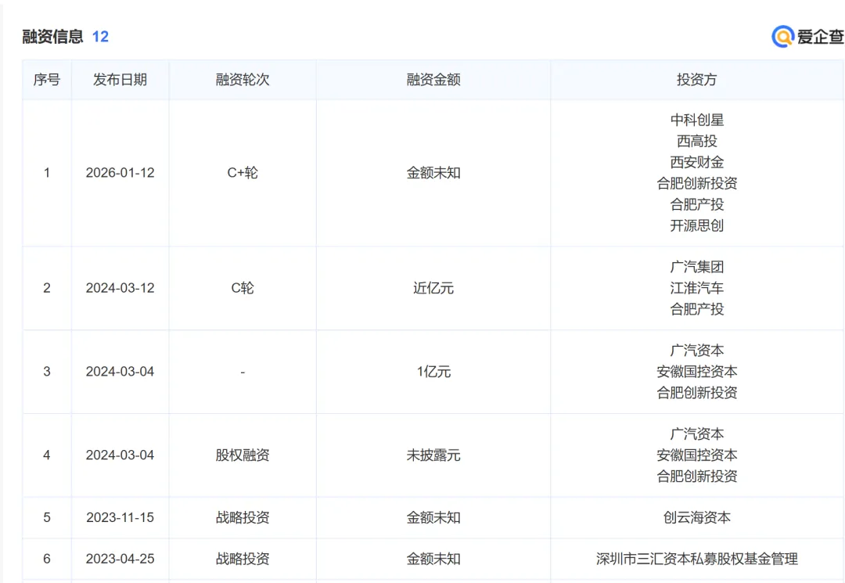
Task: Click the 爱企查 logo icon
Action: click(782, 37)
